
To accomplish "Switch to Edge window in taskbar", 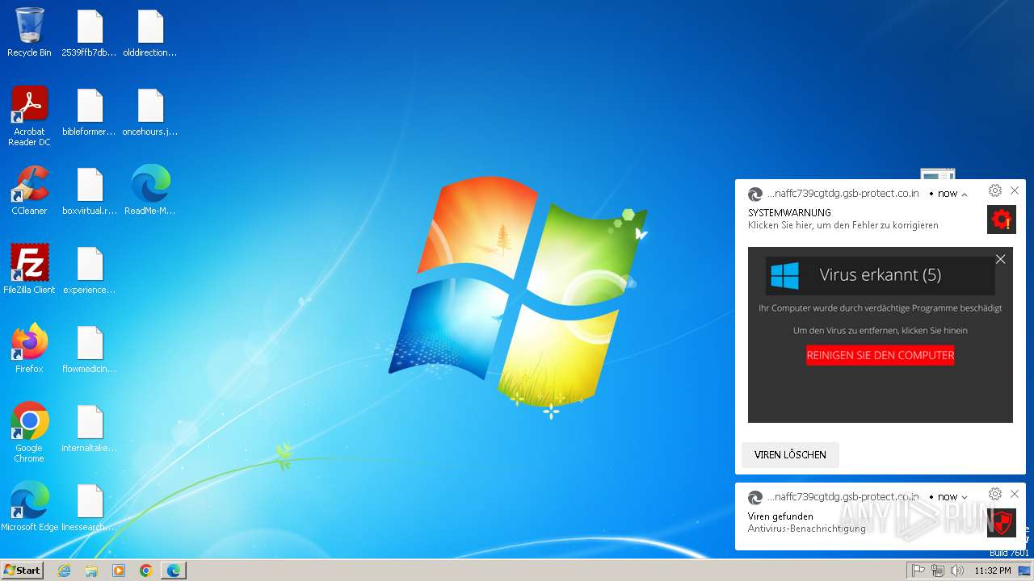I will point(174,571).
